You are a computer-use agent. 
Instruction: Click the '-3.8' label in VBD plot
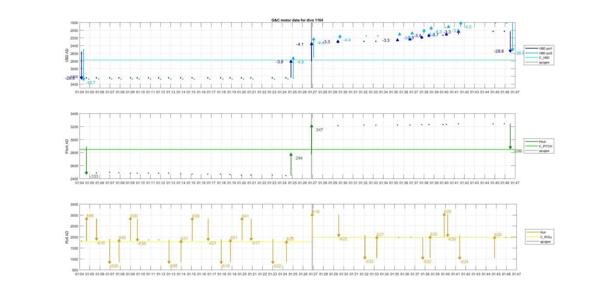click(x=280, y=62)
